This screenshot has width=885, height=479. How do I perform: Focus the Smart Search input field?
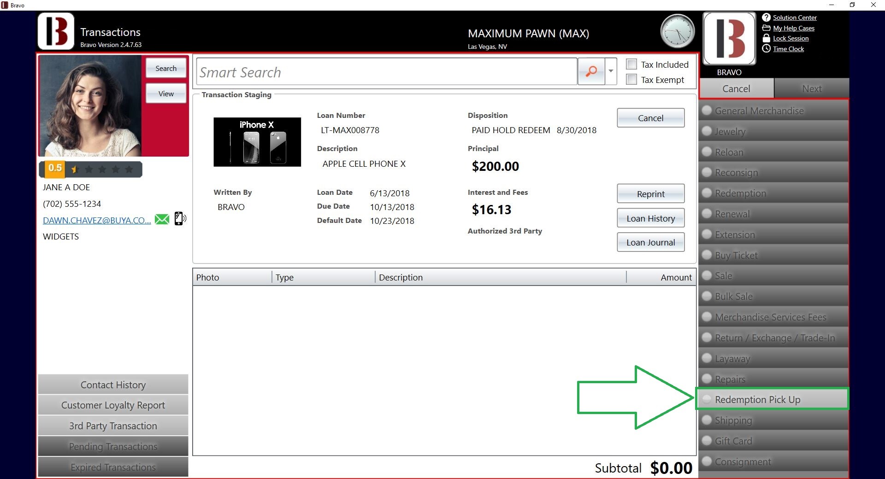point(387,71)
